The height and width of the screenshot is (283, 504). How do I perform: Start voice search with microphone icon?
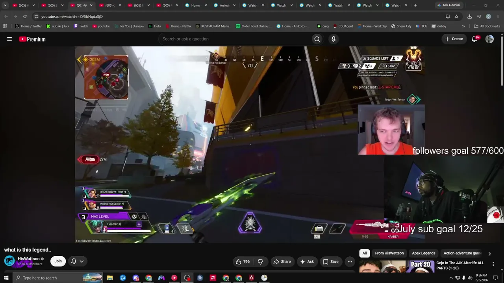click(334, 39)
